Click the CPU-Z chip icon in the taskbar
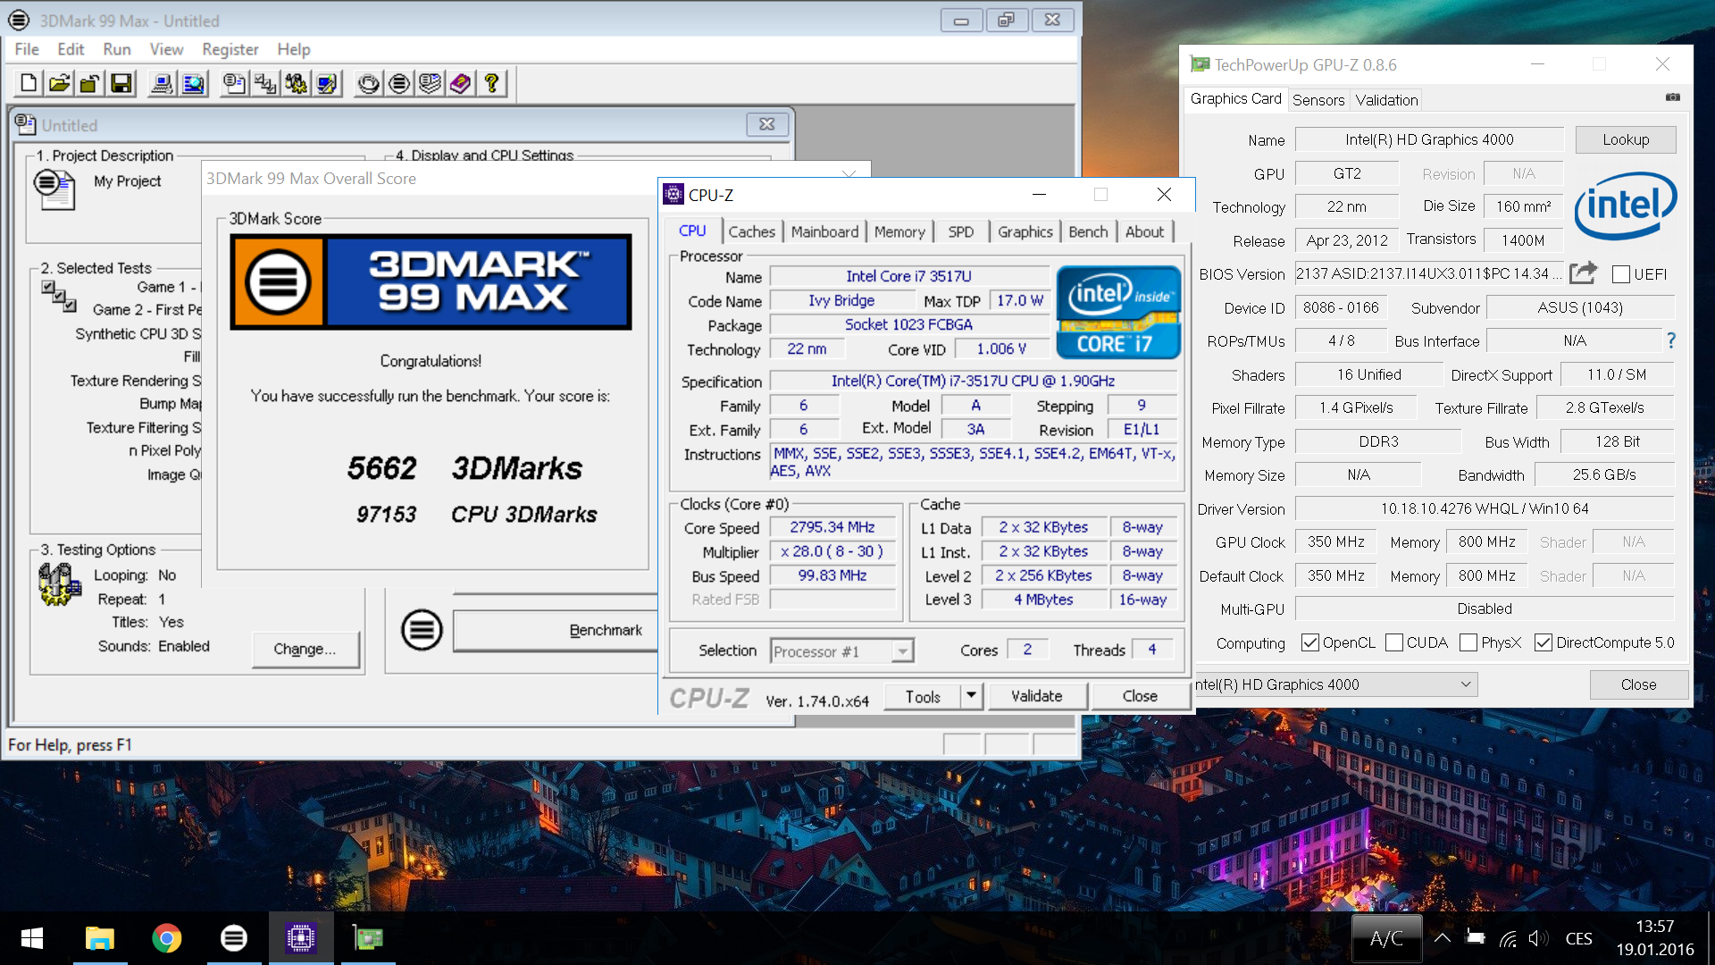Image resolution: width=1715 pixels, height=965 pixels. coord(301,938)
